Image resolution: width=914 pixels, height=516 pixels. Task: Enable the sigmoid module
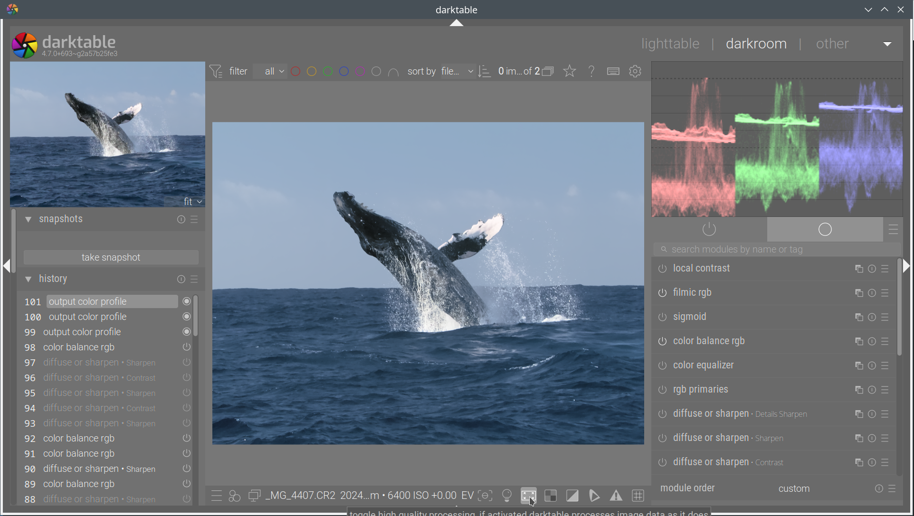tap(662, 317)
